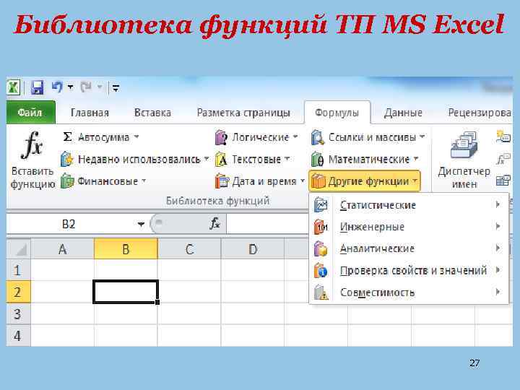Open Проверка свойств и значений submenu

(x=409, y=271)
